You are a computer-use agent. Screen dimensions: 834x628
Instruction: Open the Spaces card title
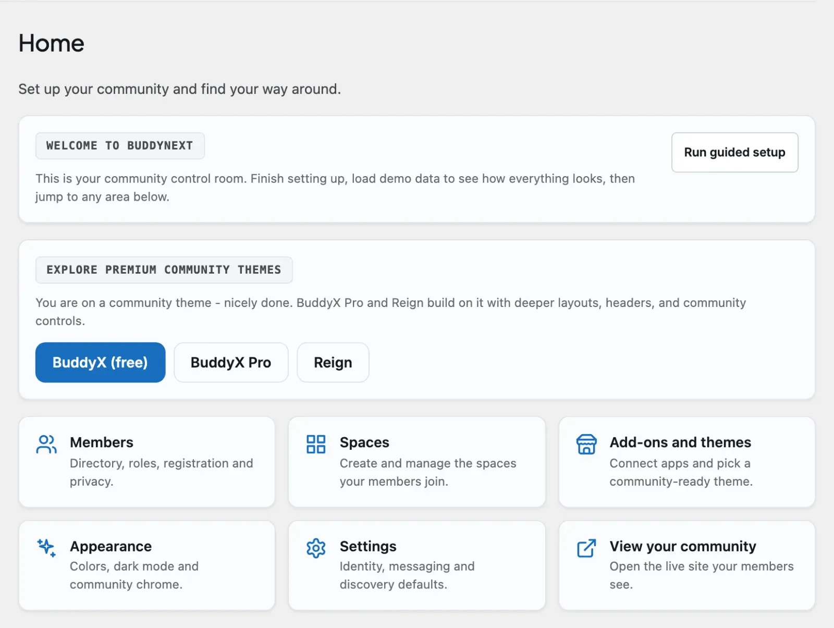[x=364, y=442]
